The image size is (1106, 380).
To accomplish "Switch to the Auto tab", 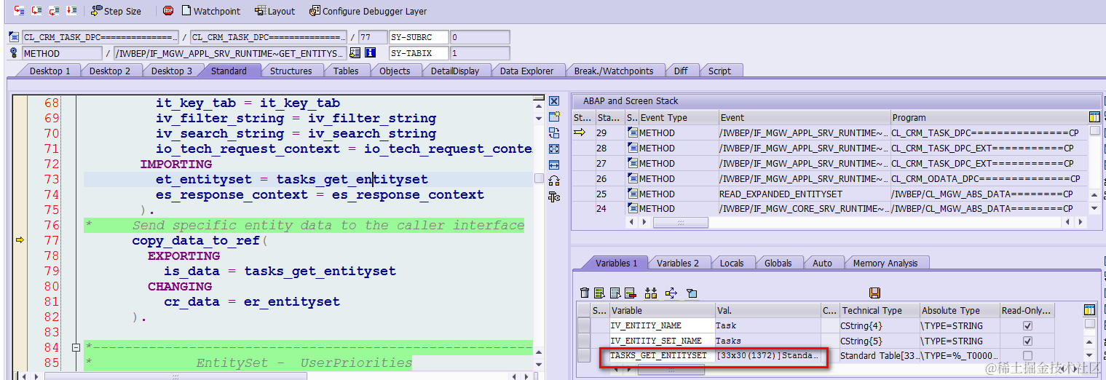I will pyautogui.click(x=822, y=263).
